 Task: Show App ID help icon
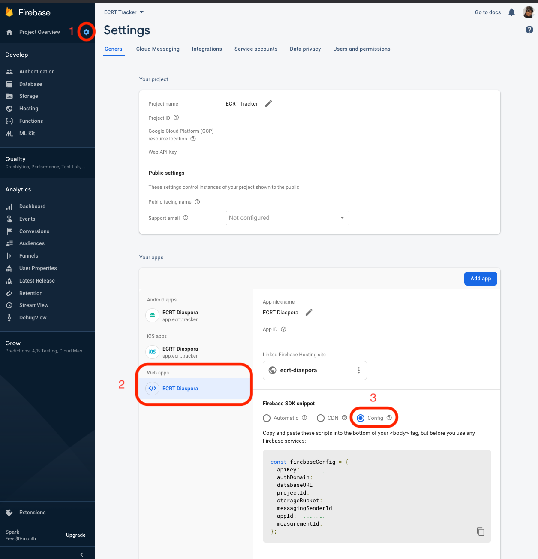pyautogui.click(x=283, y=329)
